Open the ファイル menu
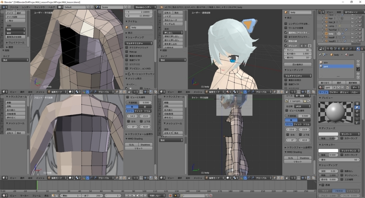 tap(14, 7)
